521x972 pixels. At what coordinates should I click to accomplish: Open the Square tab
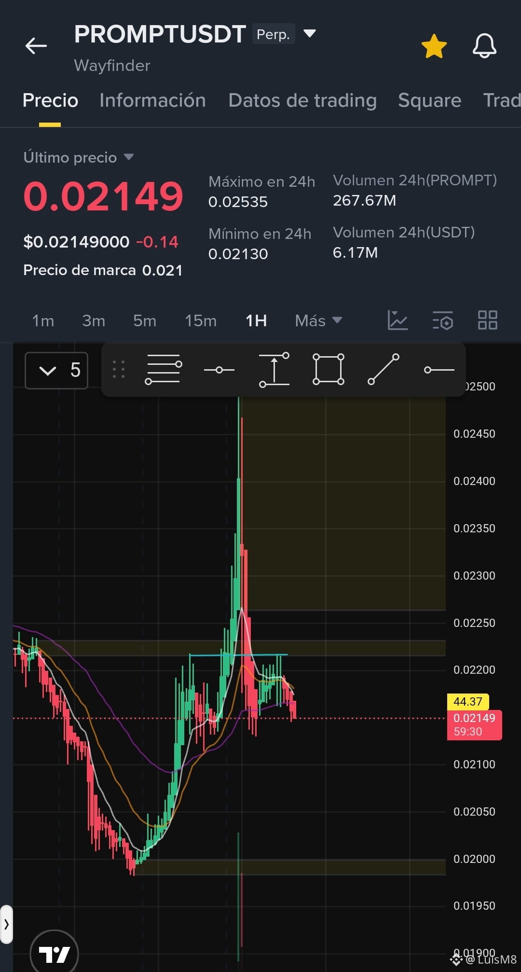(x=429, y=100)
